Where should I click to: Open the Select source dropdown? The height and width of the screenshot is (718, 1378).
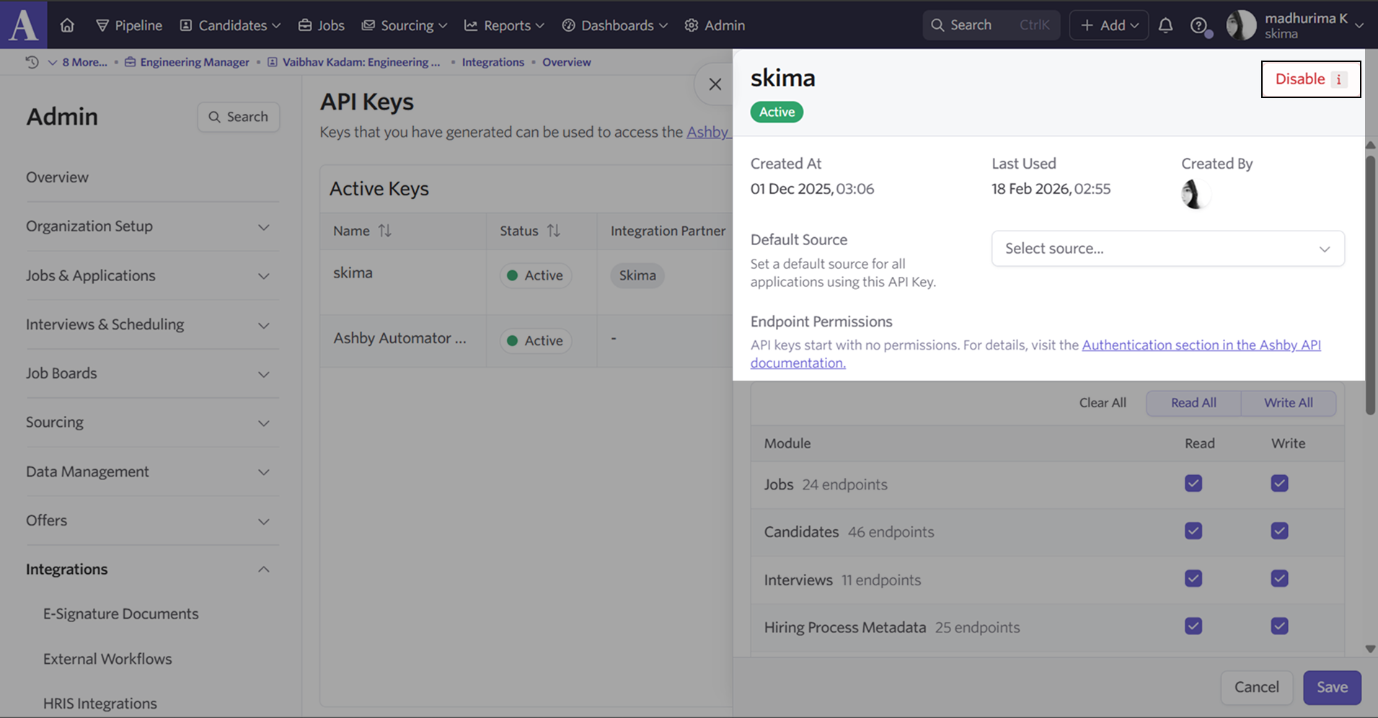click(1167, 249)
